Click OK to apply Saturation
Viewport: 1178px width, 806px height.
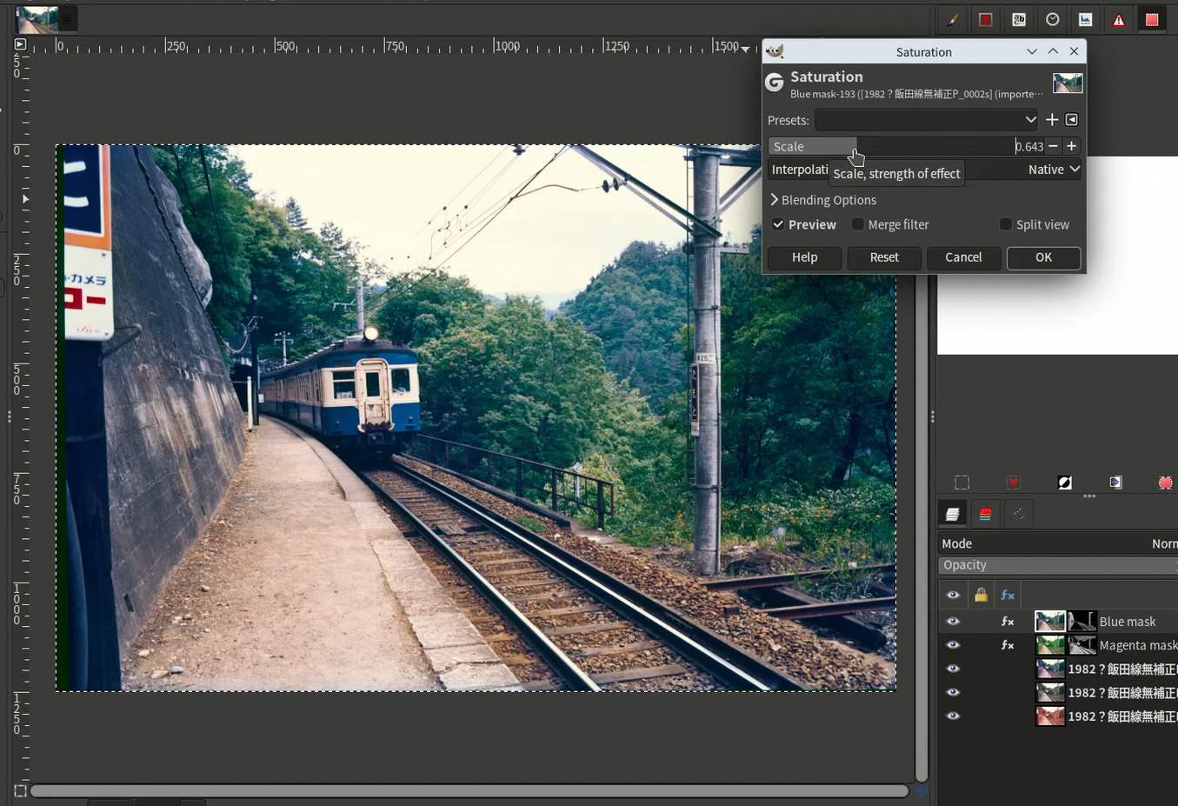click(x=1043, y=257)
